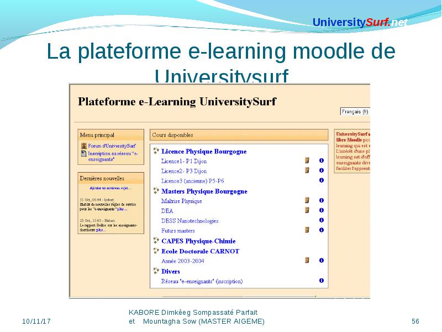Screen dimensions: 442x332
Task: Click the info icon for Licence1- P1 Dijon
Action: point(322,160)
